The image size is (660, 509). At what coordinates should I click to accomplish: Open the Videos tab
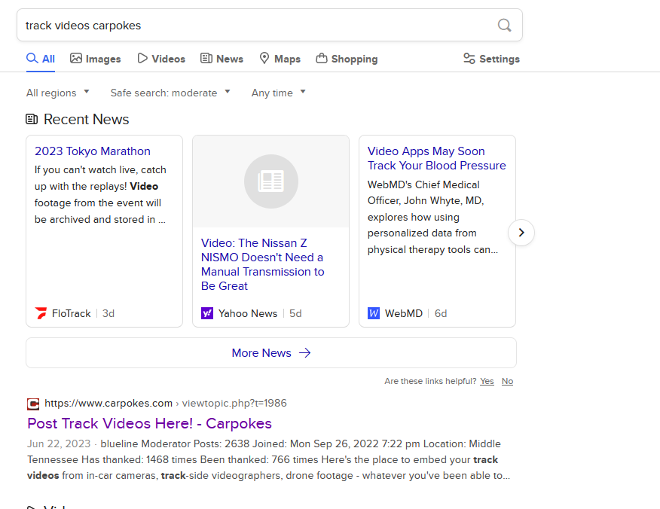161,59
